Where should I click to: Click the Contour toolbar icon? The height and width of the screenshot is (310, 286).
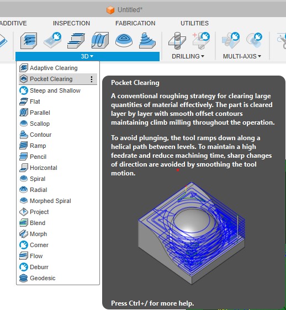click(147, 40)
